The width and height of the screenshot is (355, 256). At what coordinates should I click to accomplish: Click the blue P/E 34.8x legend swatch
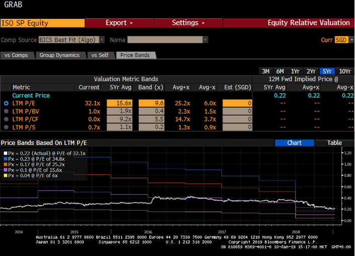[6, 159]
